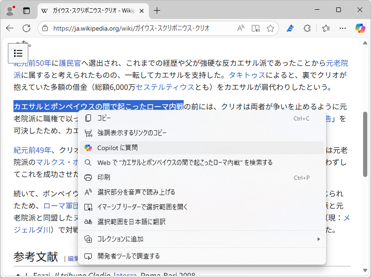
Task: Toggle the page as a favorite
Action: coord(270,28)
